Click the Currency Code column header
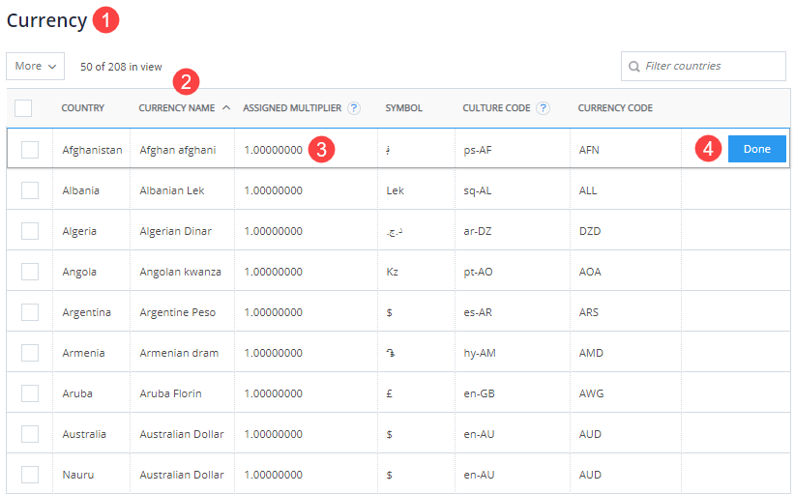 pyautogui.click(x=615, y=108)
